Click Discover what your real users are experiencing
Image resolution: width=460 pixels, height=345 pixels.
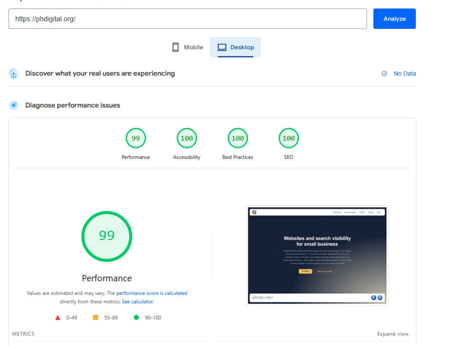[100, 73]
